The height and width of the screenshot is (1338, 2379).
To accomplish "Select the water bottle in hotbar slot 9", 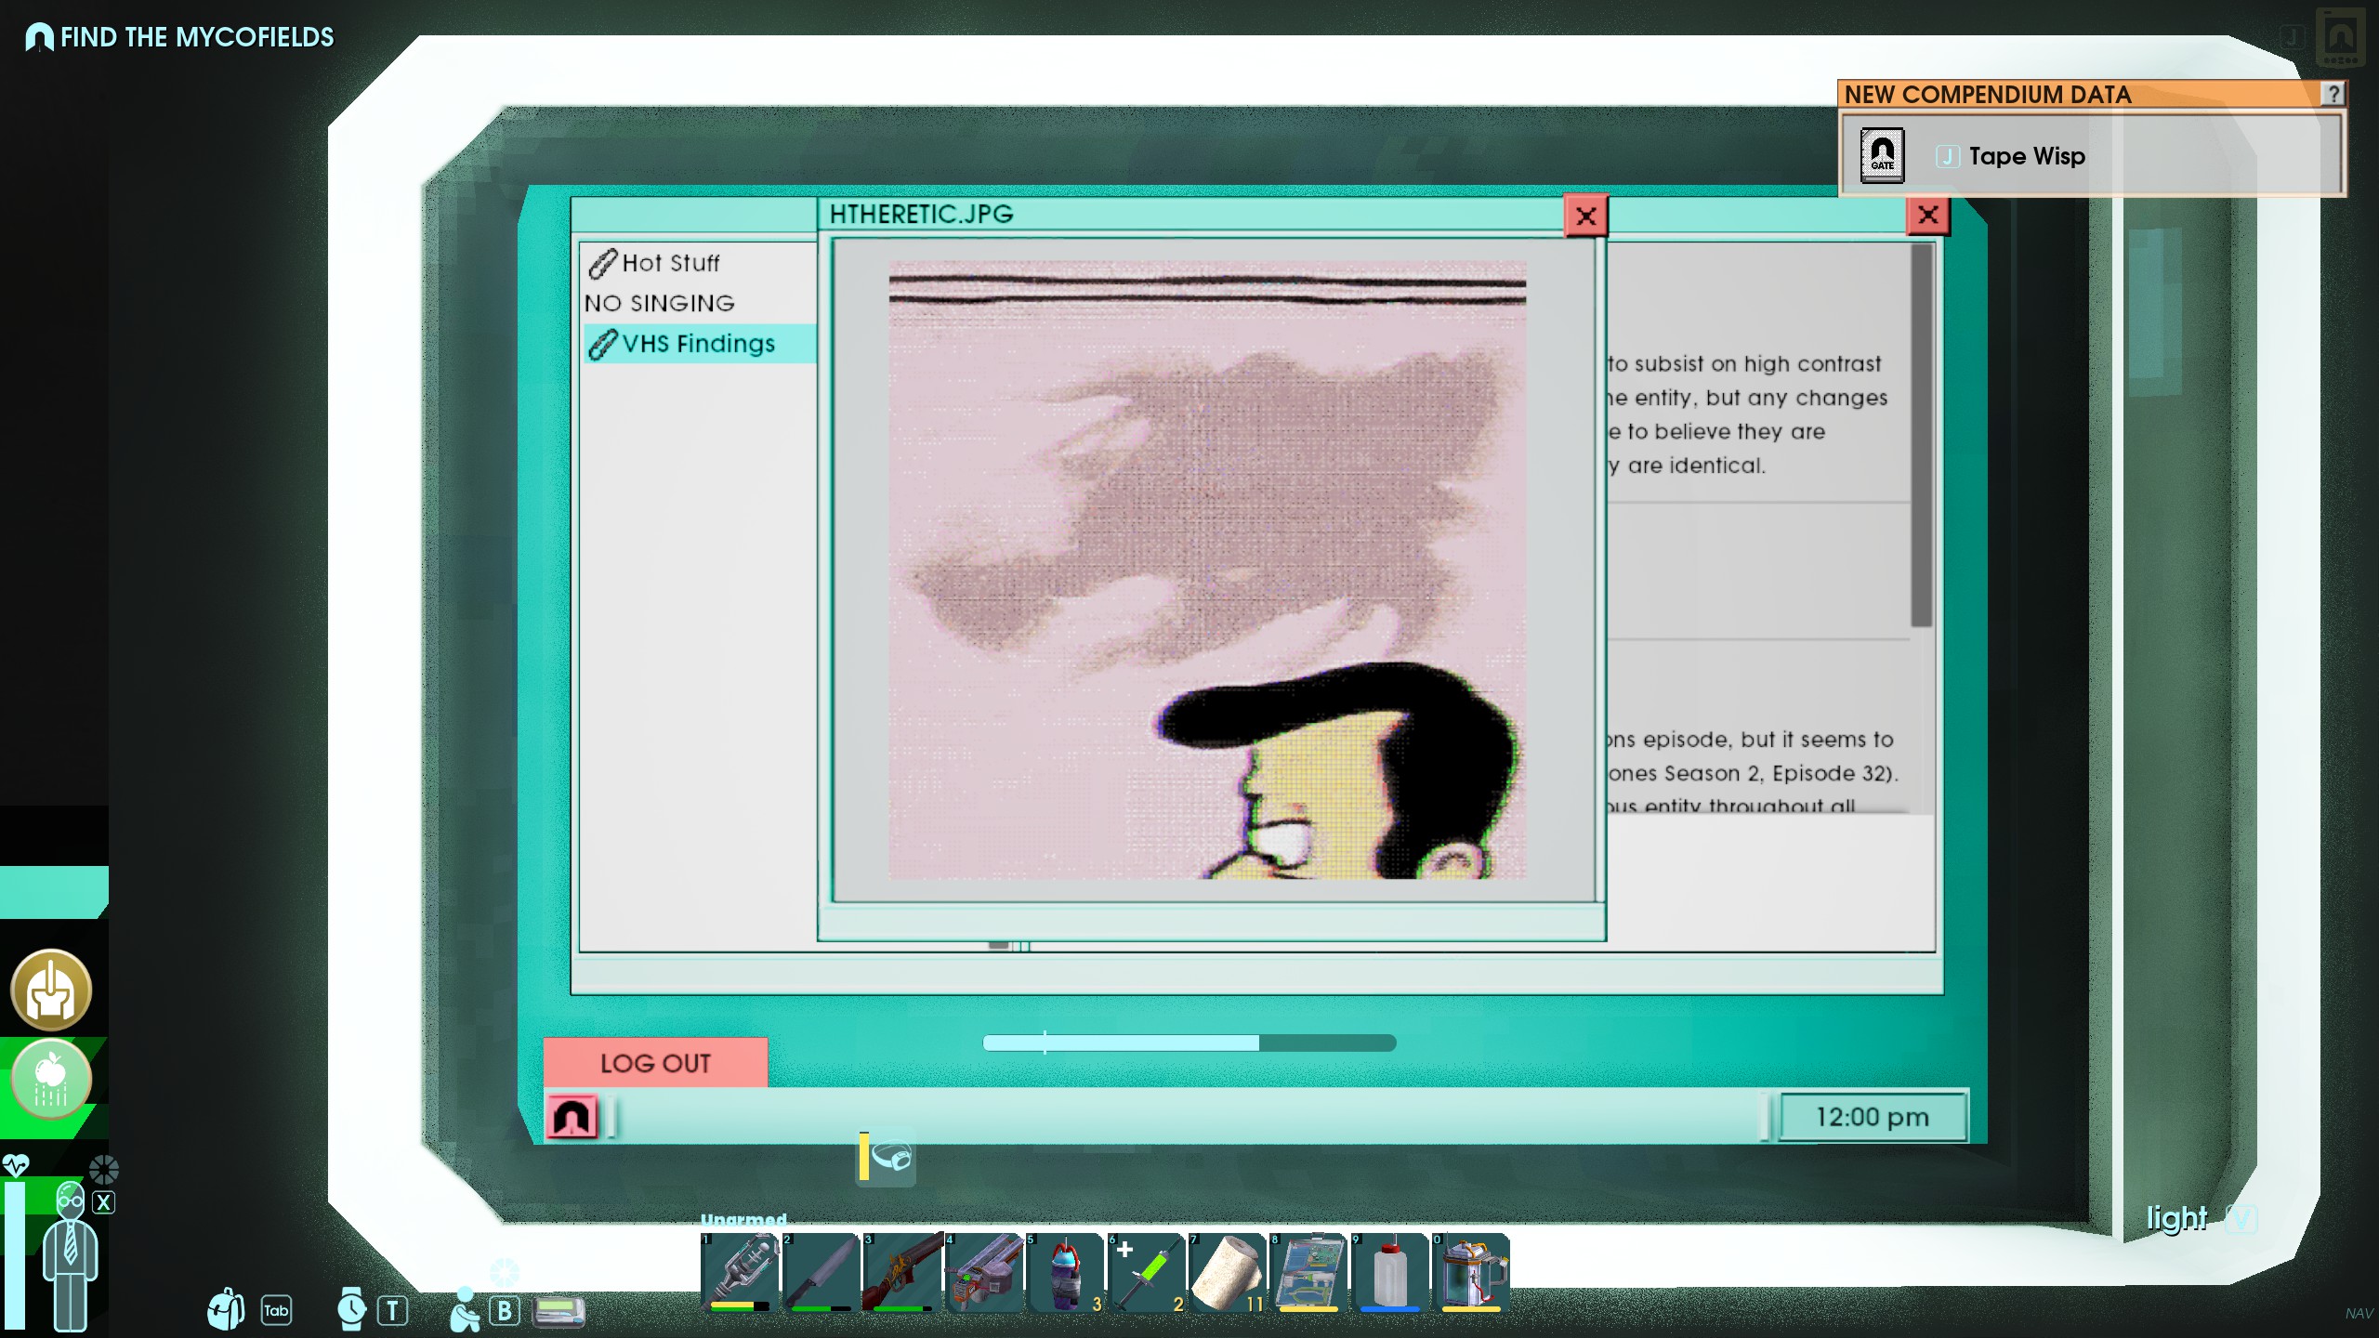I will point(1389,1272).
